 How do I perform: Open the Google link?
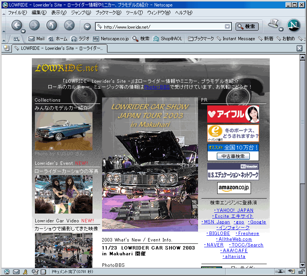point(257,222)
